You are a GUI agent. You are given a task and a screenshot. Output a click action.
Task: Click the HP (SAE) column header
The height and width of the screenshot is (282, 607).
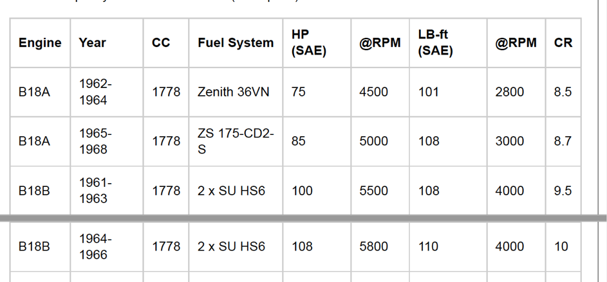317,43
